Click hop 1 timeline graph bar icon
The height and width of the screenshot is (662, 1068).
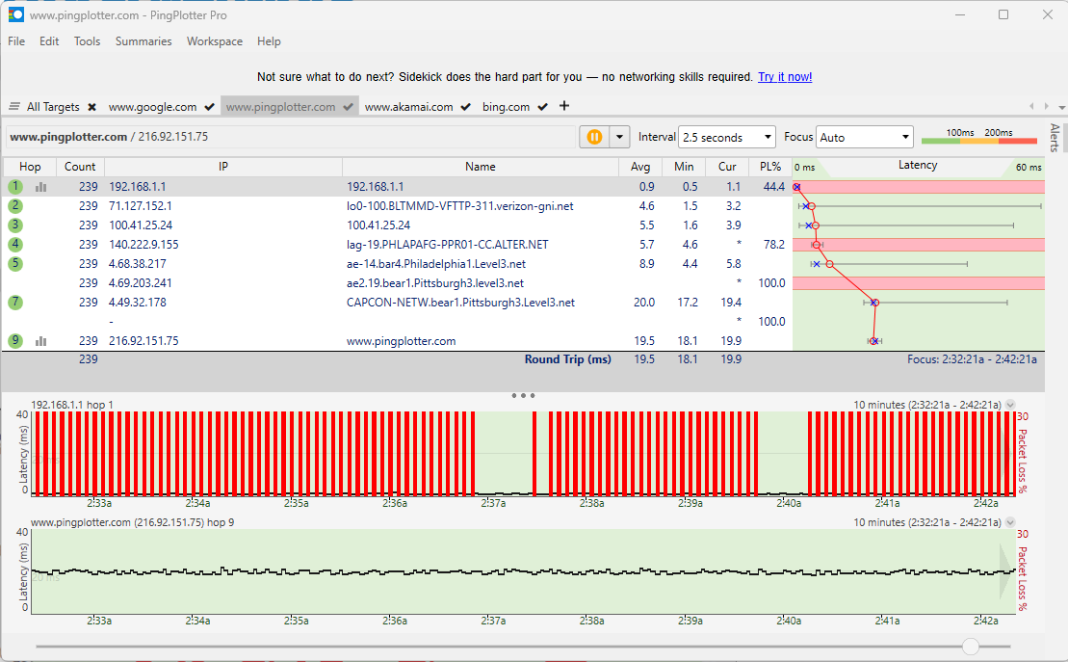click(x=41, y=187)
